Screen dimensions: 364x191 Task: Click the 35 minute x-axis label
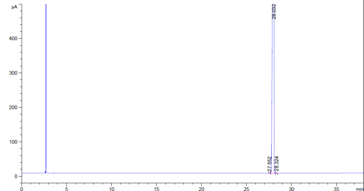[x=337, y=189]
